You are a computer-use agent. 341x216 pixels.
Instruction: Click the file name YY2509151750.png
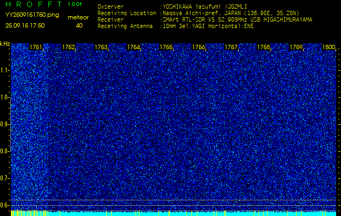[32, 15]
